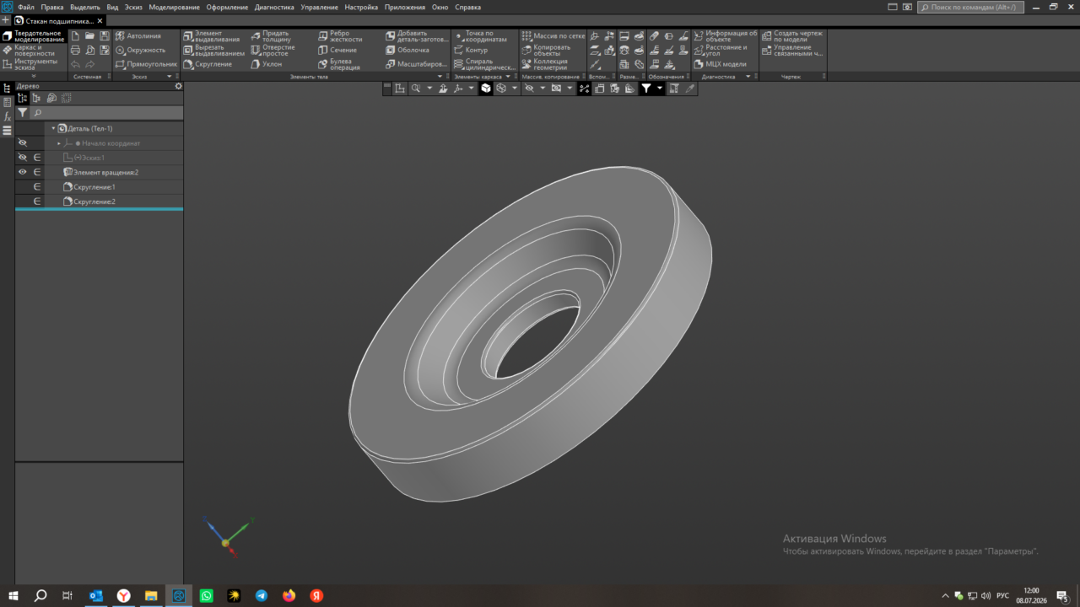1080x607 pixels.
Task: Hide Элемент вращения:2 with eye icon
Action: pyautogui.click(x=23, y=172)
